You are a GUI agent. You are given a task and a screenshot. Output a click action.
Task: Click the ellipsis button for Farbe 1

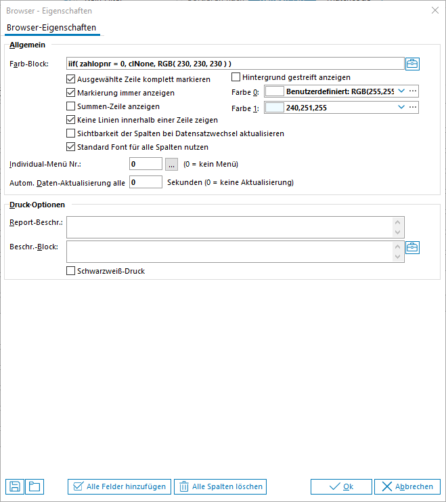point(413,107)
